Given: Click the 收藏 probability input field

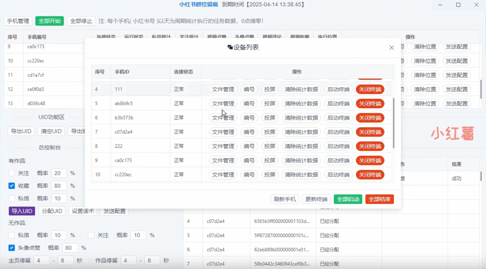Looking at the screenshot, I should pyautogui.click(x=59, y=186).
